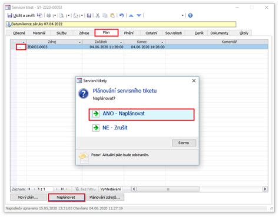
Task: Open the print preview dropdown arrow
Action: [68, 15]
